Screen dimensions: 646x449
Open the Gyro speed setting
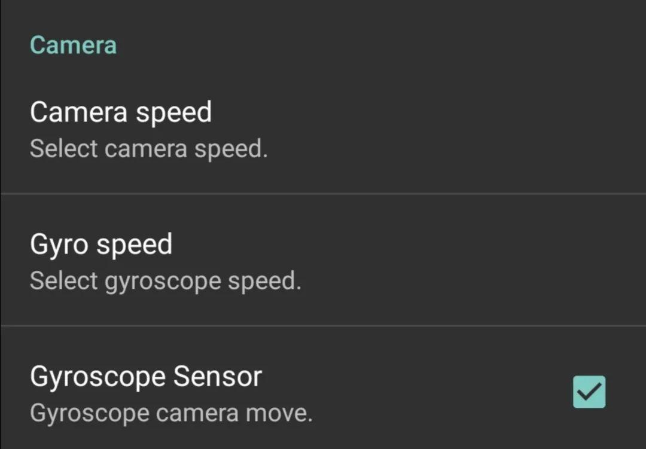coord(323,261)
